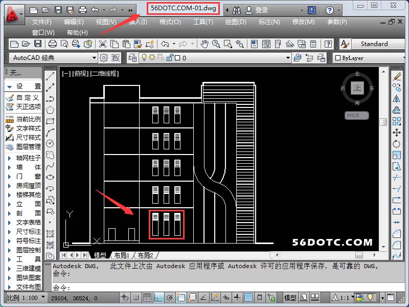Select the Erase tool in modify toolbar
The width and height of the screenshot is (409, 307).
[x=397, y=76]
